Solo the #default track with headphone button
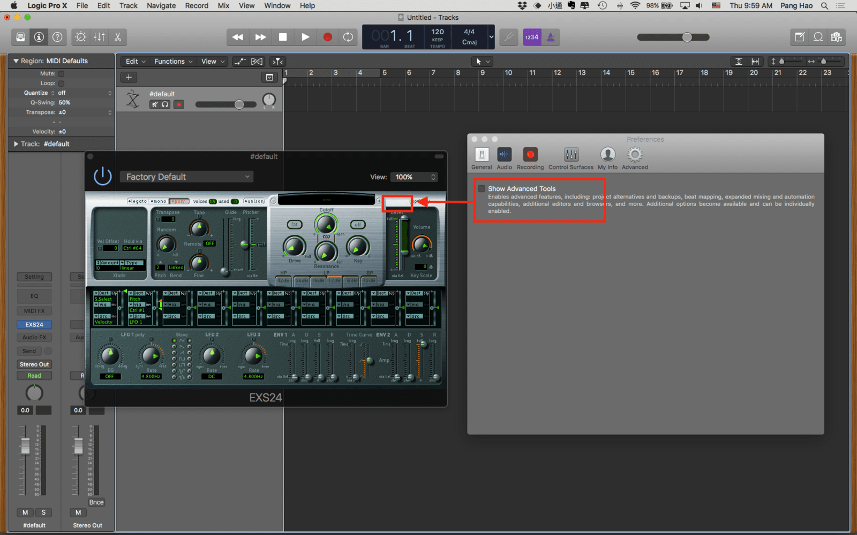Image resolution: width=857 pixels, height=535 pixels. click(165, 104)
